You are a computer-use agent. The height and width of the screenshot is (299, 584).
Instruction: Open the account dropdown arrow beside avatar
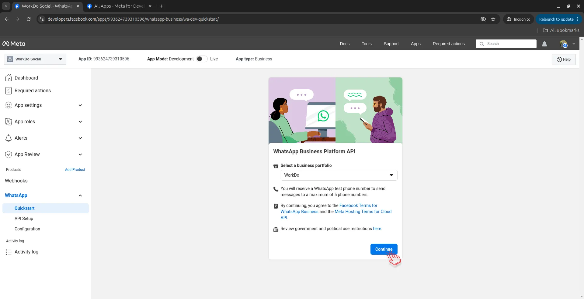point(574,44)
